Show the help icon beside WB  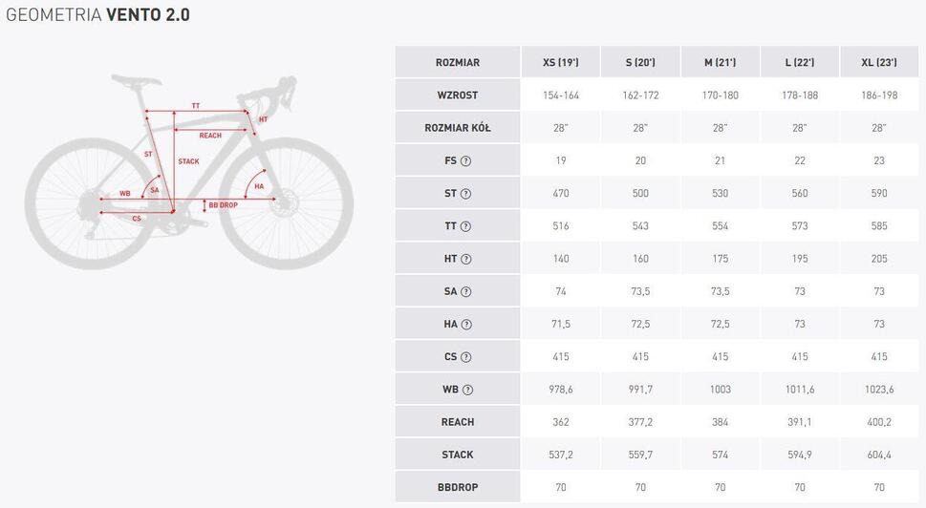(x=467, y=390)
